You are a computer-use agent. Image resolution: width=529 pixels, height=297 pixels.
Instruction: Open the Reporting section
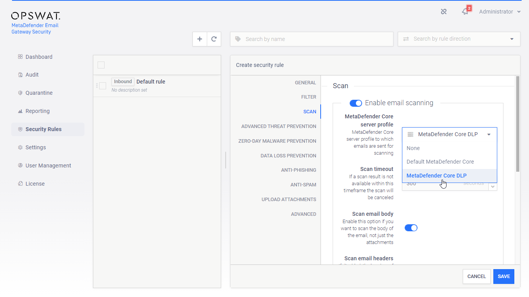pos(38,111)
